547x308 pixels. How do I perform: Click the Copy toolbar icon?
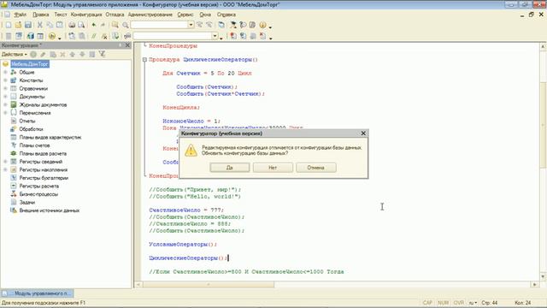tap(50, 25)
